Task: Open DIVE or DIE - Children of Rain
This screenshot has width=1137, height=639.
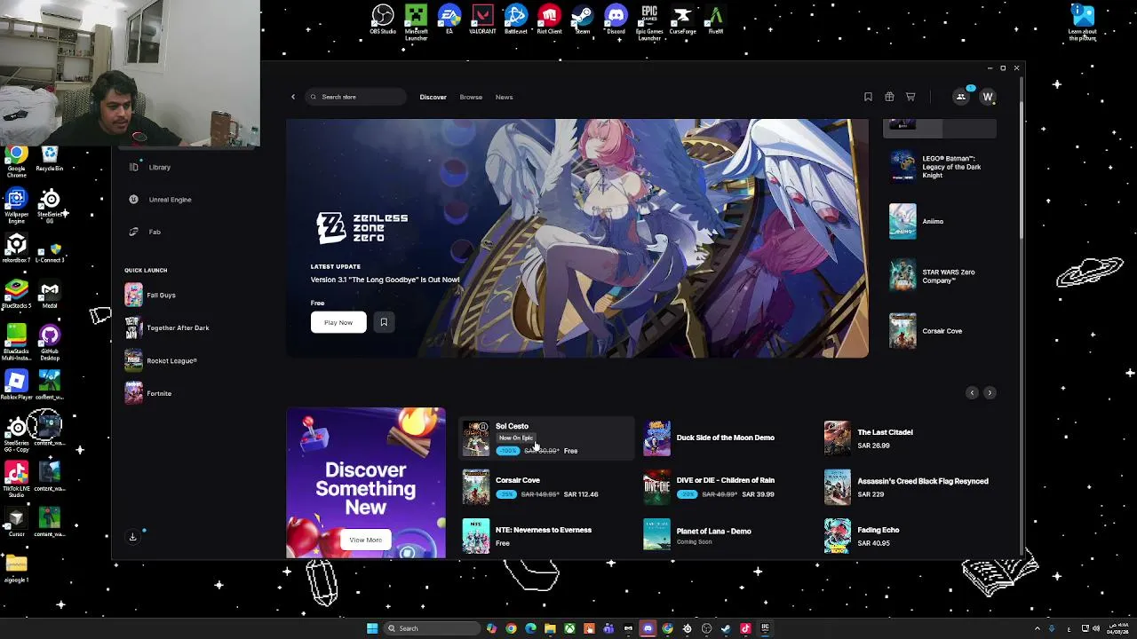Action: (x=727, y=486)
